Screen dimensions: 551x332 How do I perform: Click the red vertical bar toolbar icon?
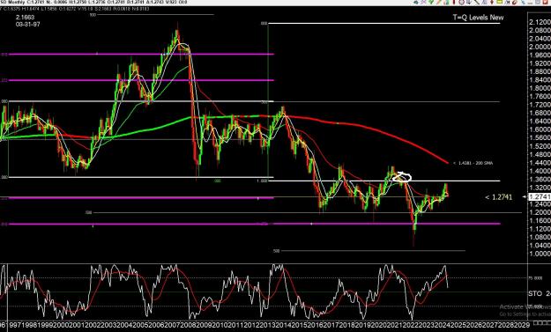454,2
